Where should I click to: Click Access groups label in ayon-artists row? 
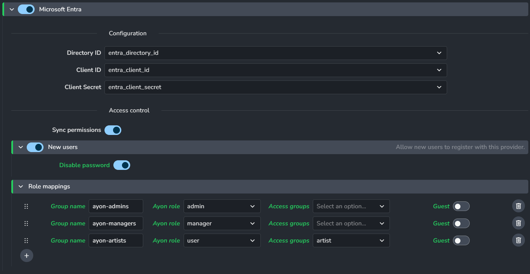(x=289, y=240)
